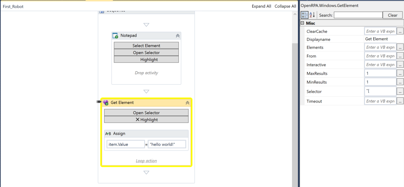
Task: Click the Interactive expression field
Action: 380,64
